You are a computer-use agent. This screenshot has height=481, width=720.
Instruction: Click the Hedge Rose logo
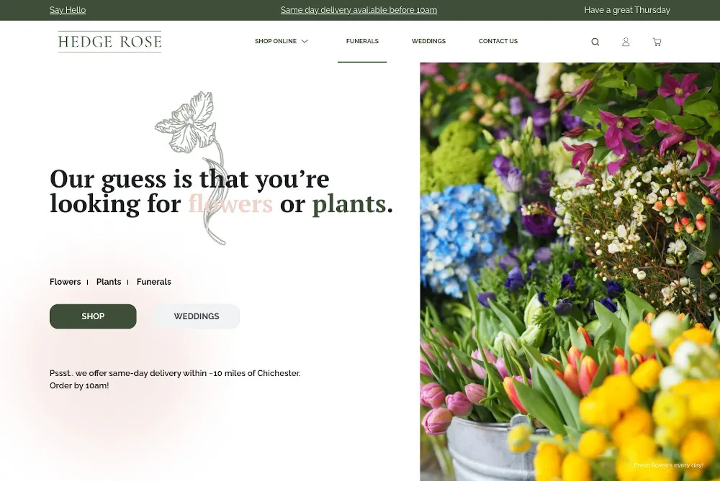[x=109, y=42]
